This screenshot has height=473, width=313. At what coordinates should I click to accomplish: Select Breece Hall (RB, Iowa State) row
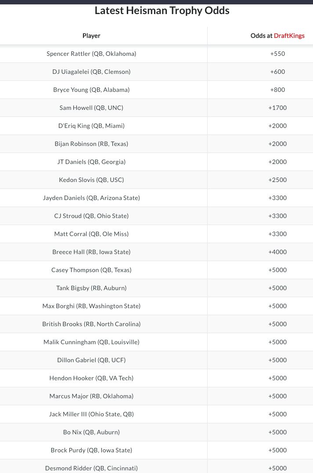click(156, 252)
